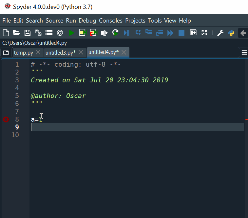Open the Run menu

[x=71, y=21]
